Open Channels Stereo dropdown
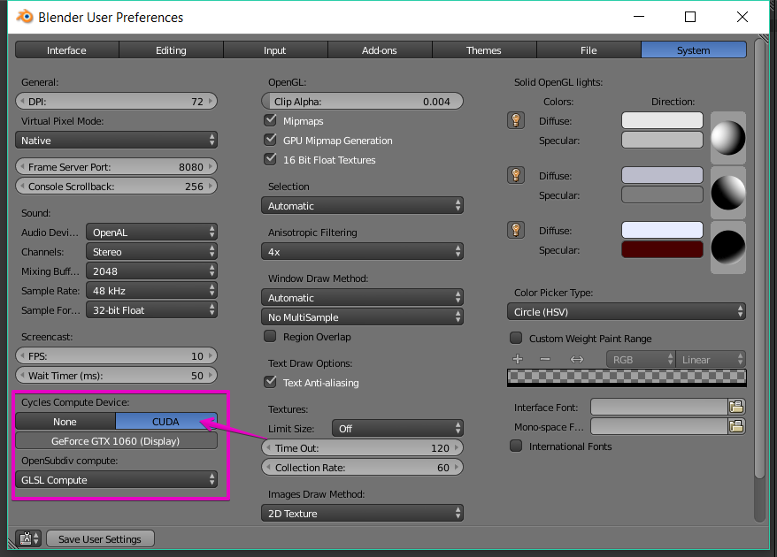 pos(151,251)
